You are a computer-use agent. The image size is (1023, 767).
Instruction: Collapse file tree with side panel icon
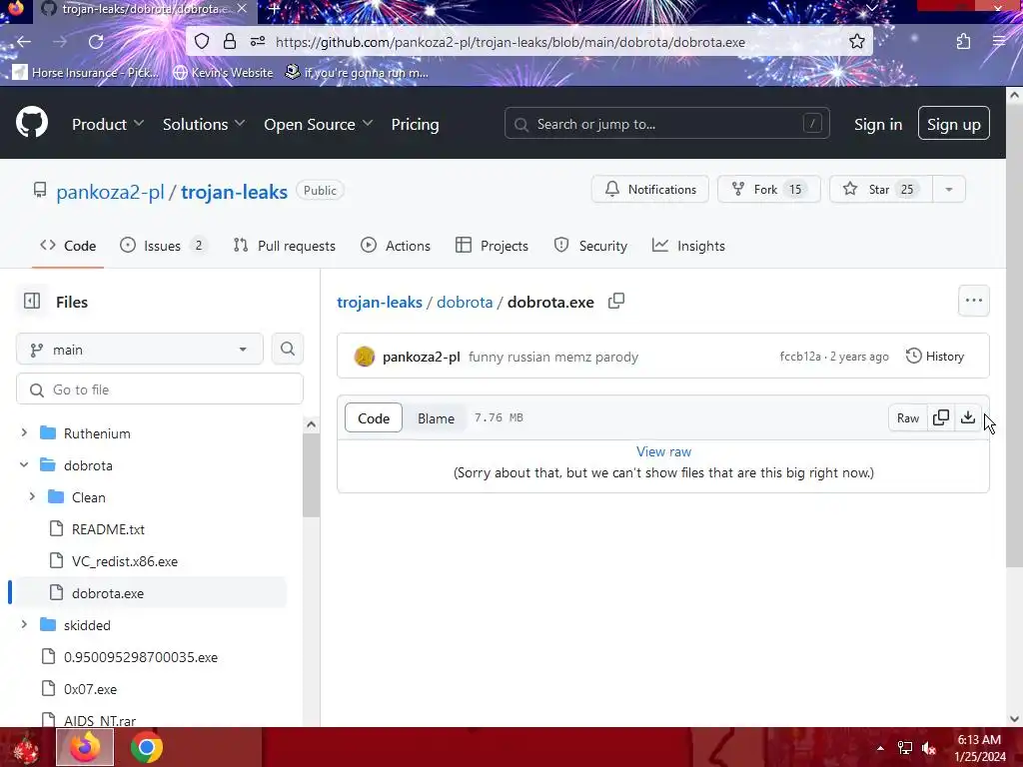point(32,301)
